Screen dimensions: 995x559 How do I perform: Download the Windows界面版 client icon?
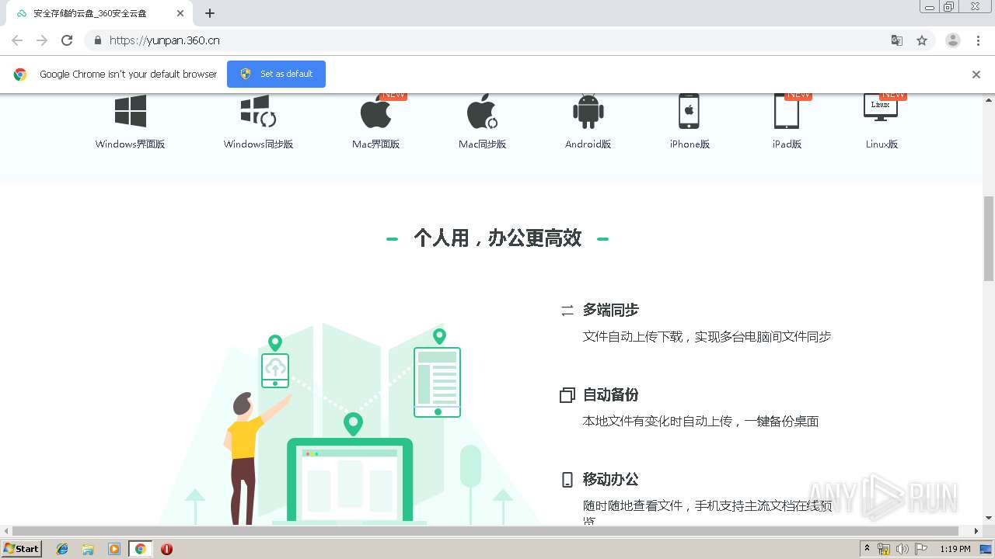click(131, 111)
